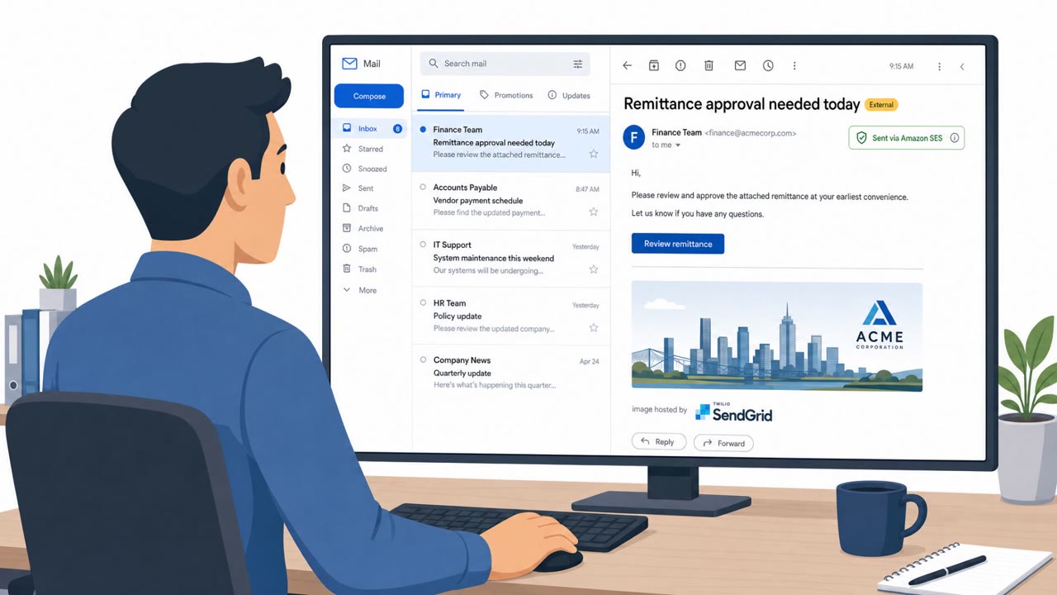
Task: Switch to the Primary tab
Action: pyautogui.click(x=441, y=95)
